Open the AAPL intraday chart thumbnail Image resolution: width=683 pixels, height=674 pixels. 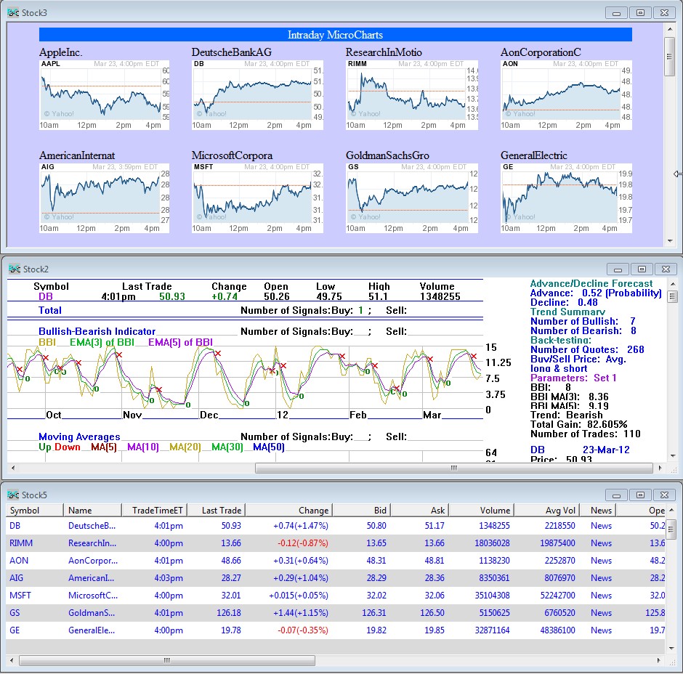coord(105,95)
